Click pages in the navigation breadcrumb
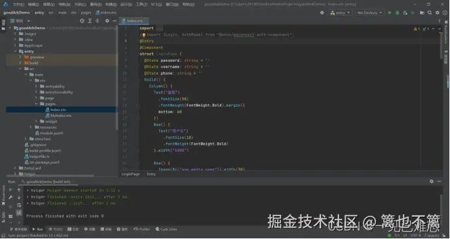This screenshot has width=450, height=239. 86,12
